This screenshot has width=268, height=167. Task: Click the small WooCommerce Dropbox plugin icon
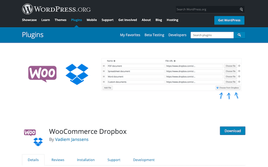tap(33, 138)
